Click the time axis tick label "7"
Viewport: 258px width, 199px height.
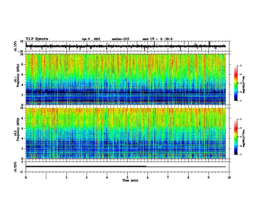tap(168, 178)
